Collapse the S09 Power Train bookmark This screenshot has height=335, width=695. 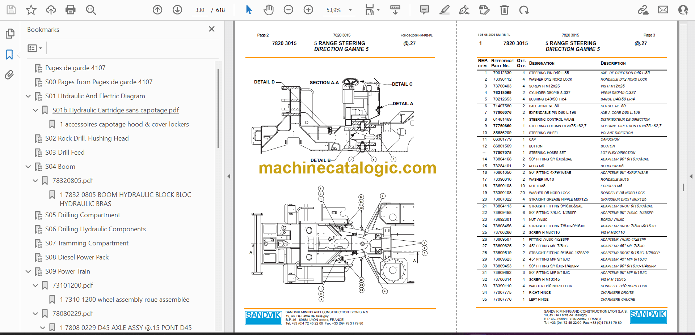click(x=28, y=271)
